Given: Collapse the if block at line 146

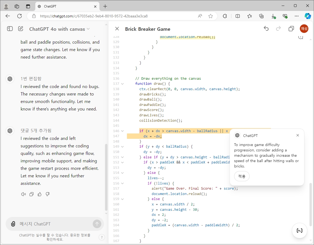Looking at the screenshot, I should point(122,131).
